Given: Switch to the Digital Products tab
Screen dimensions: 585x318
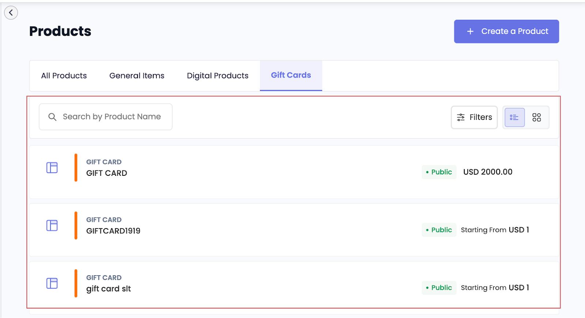Looking at the screenshot, I should [218, 76].
